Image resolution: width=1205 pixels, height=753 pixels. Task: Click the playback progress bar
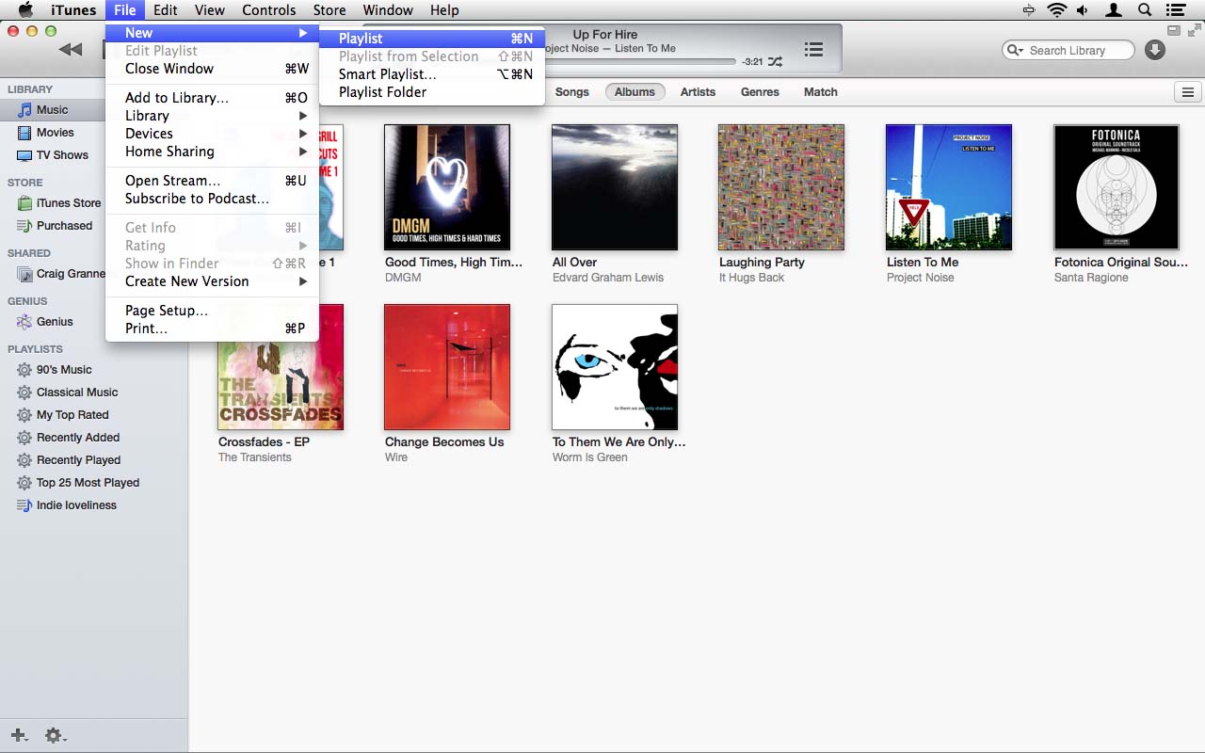click(x=640, y=62)
